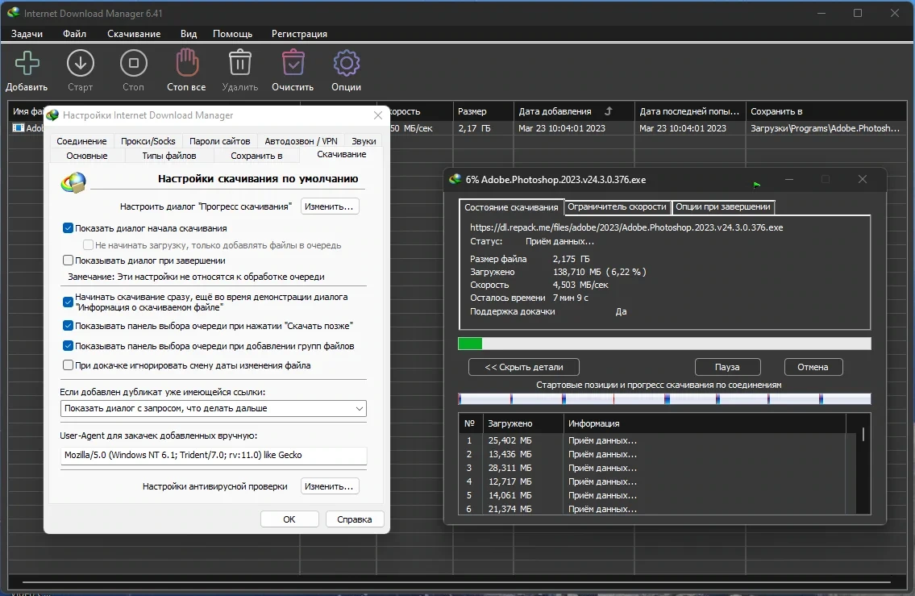
Task: Click the Стоп все hand icon
Action: pos(187,63)
